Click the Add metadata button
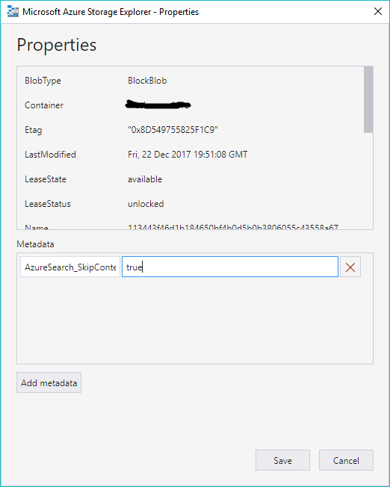Viewport: 390px width, 487px height. pos(49,382)
